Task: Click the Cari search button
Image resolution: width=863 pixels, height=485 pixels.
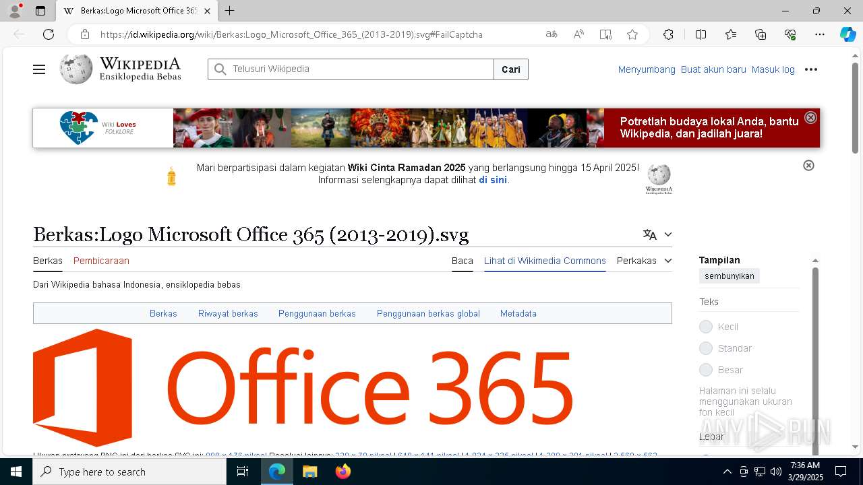Action: pyautogui.click(x=511, y=69)
